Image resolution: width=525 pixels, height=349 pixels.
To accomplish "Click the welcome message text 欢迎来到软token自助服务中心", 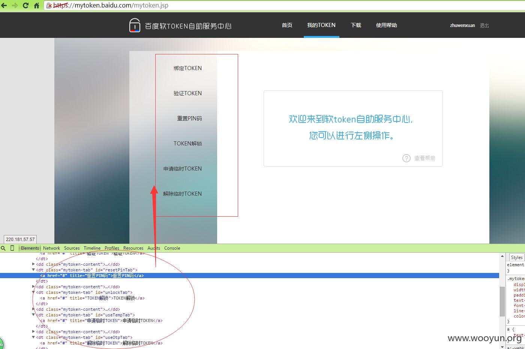I will pos(351,119).
